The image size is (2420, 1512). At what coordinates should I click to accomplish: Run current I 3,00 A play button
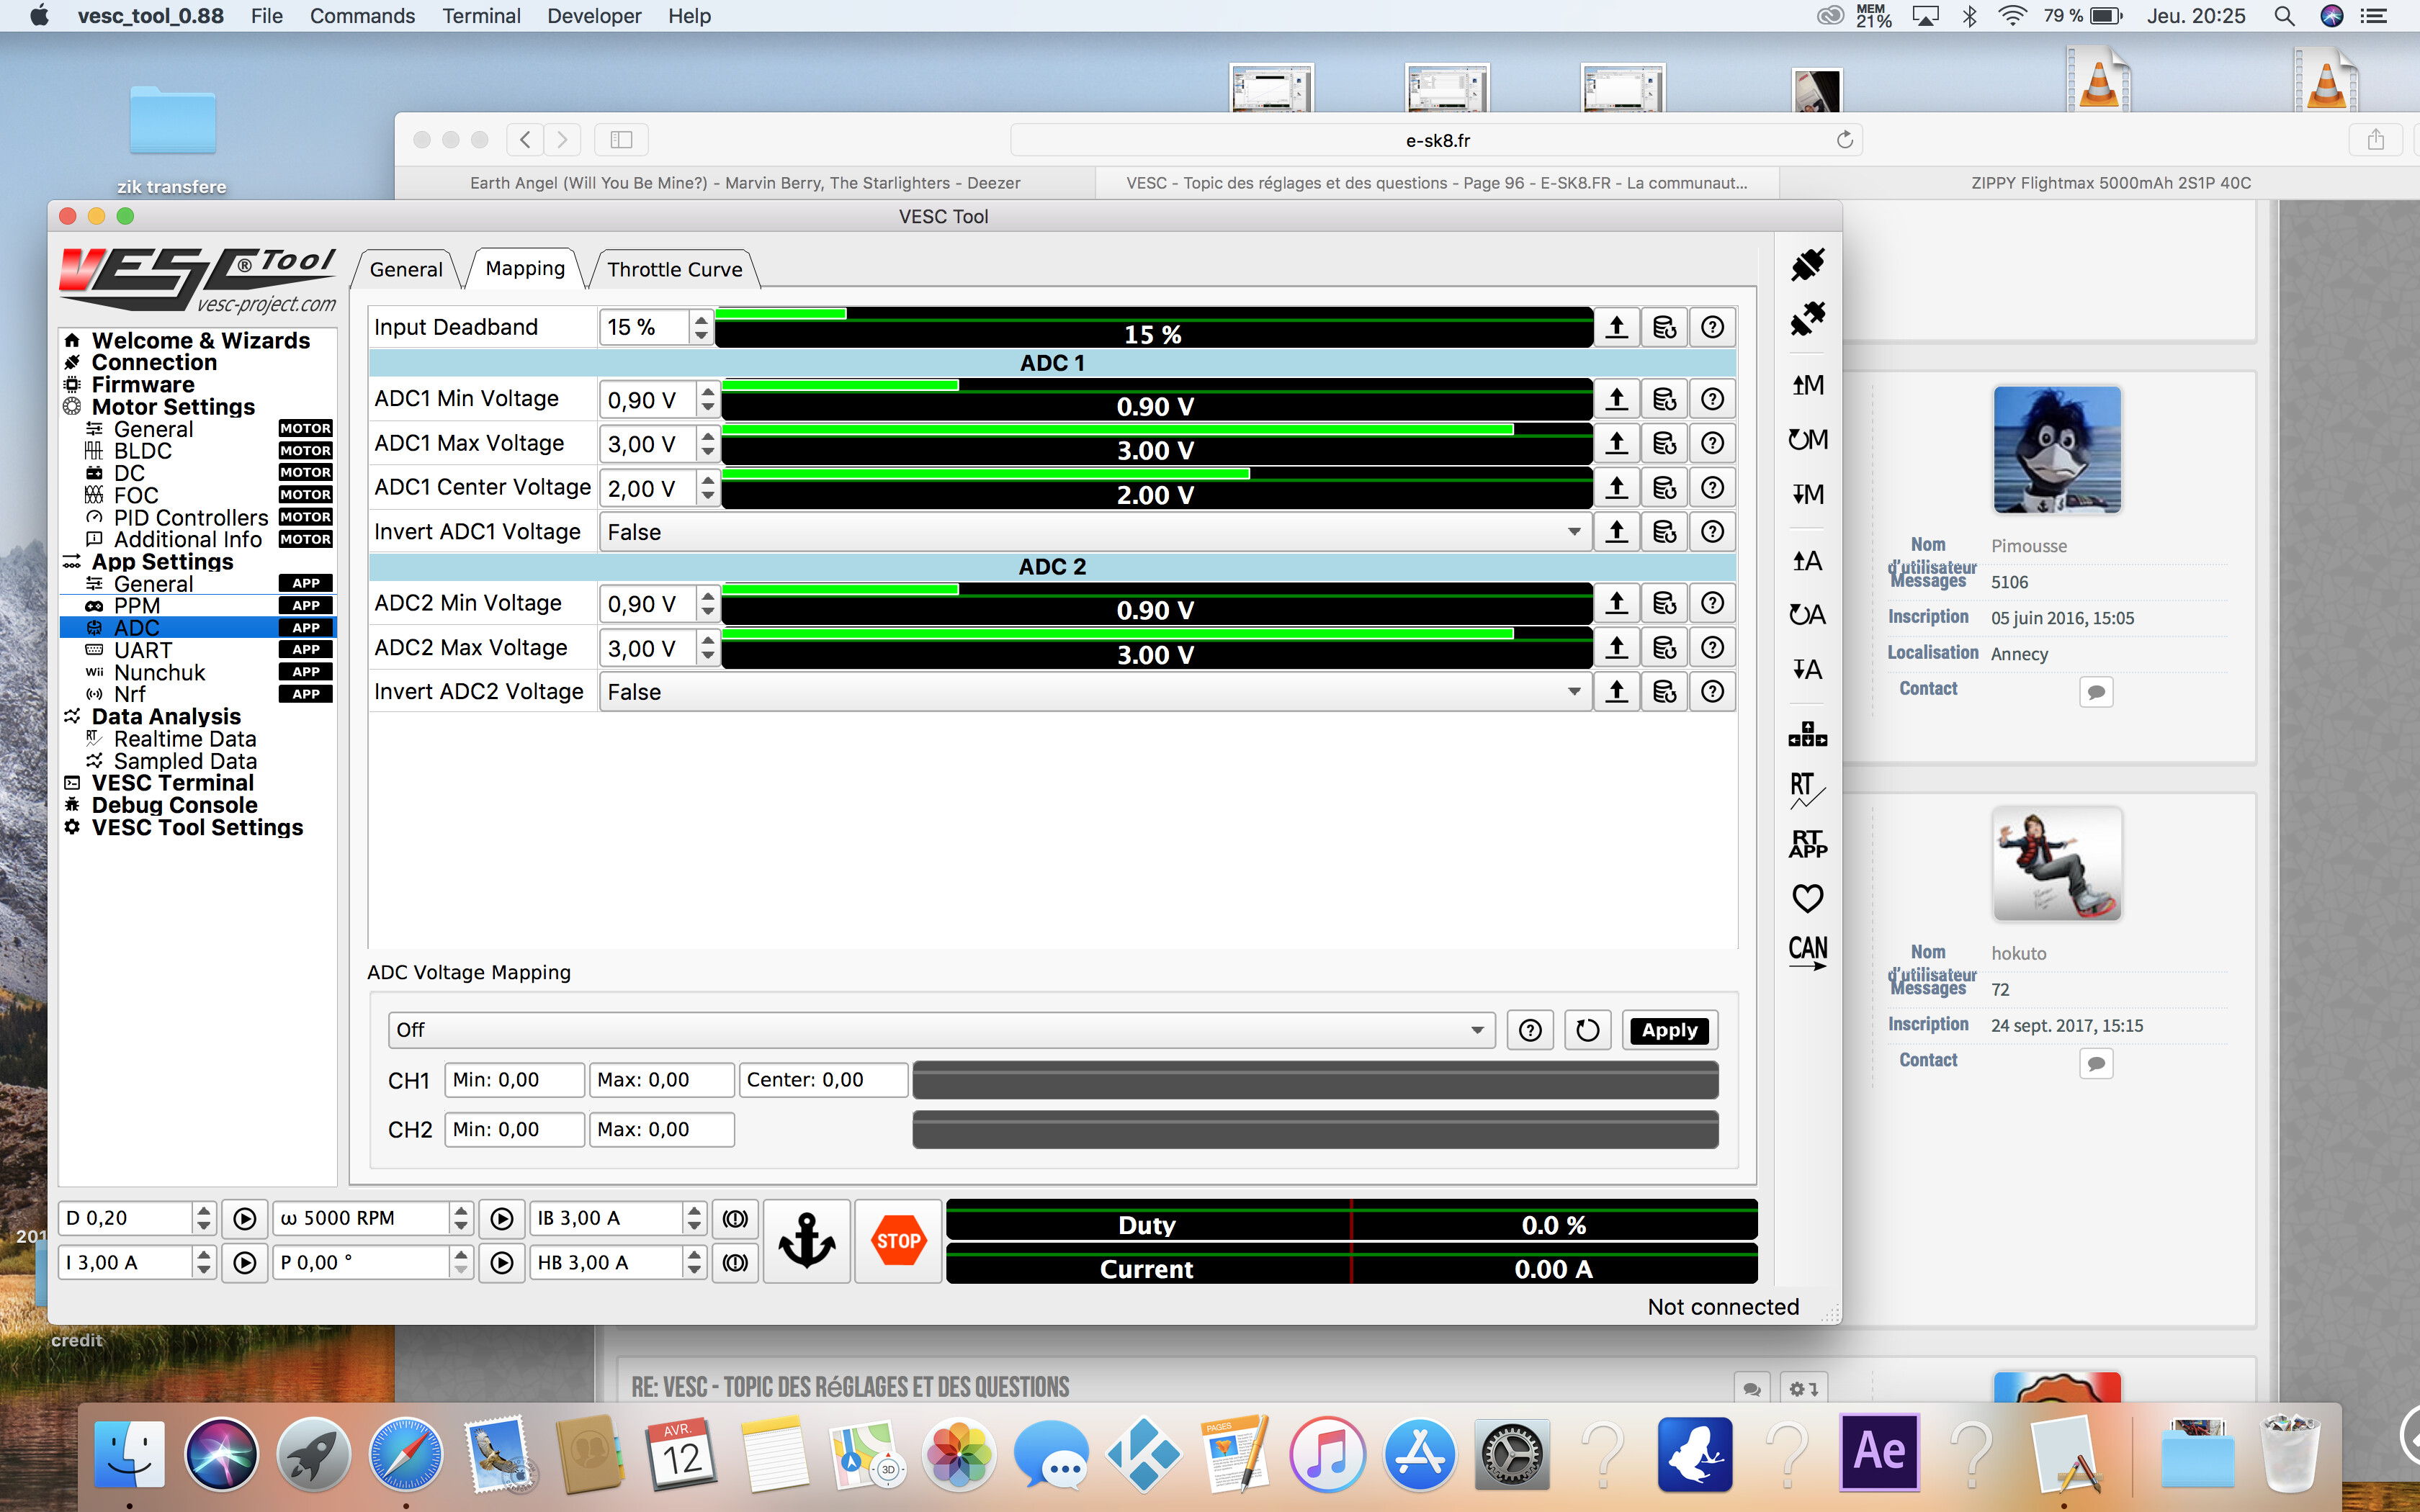coord(245,1263)
